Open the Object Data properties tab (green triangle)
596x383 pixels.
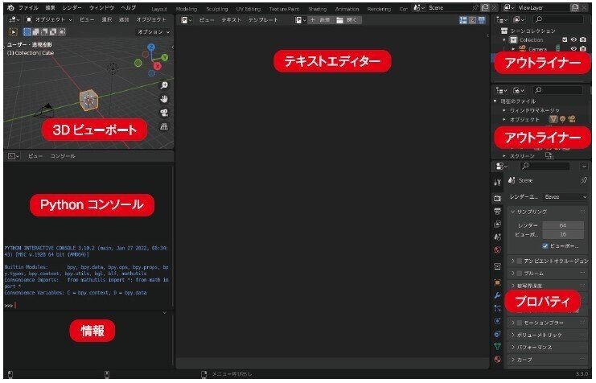click(497, 346)
